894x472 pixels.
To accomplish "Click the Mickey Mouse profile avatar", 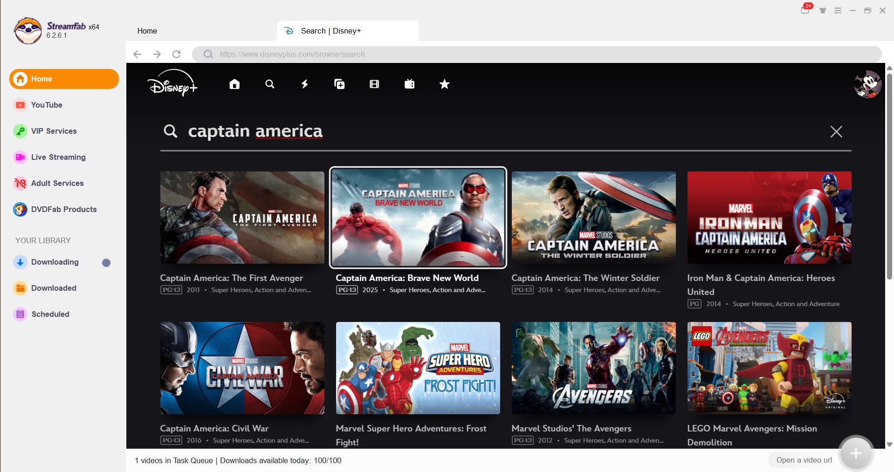I will click(x=867, y=84).
